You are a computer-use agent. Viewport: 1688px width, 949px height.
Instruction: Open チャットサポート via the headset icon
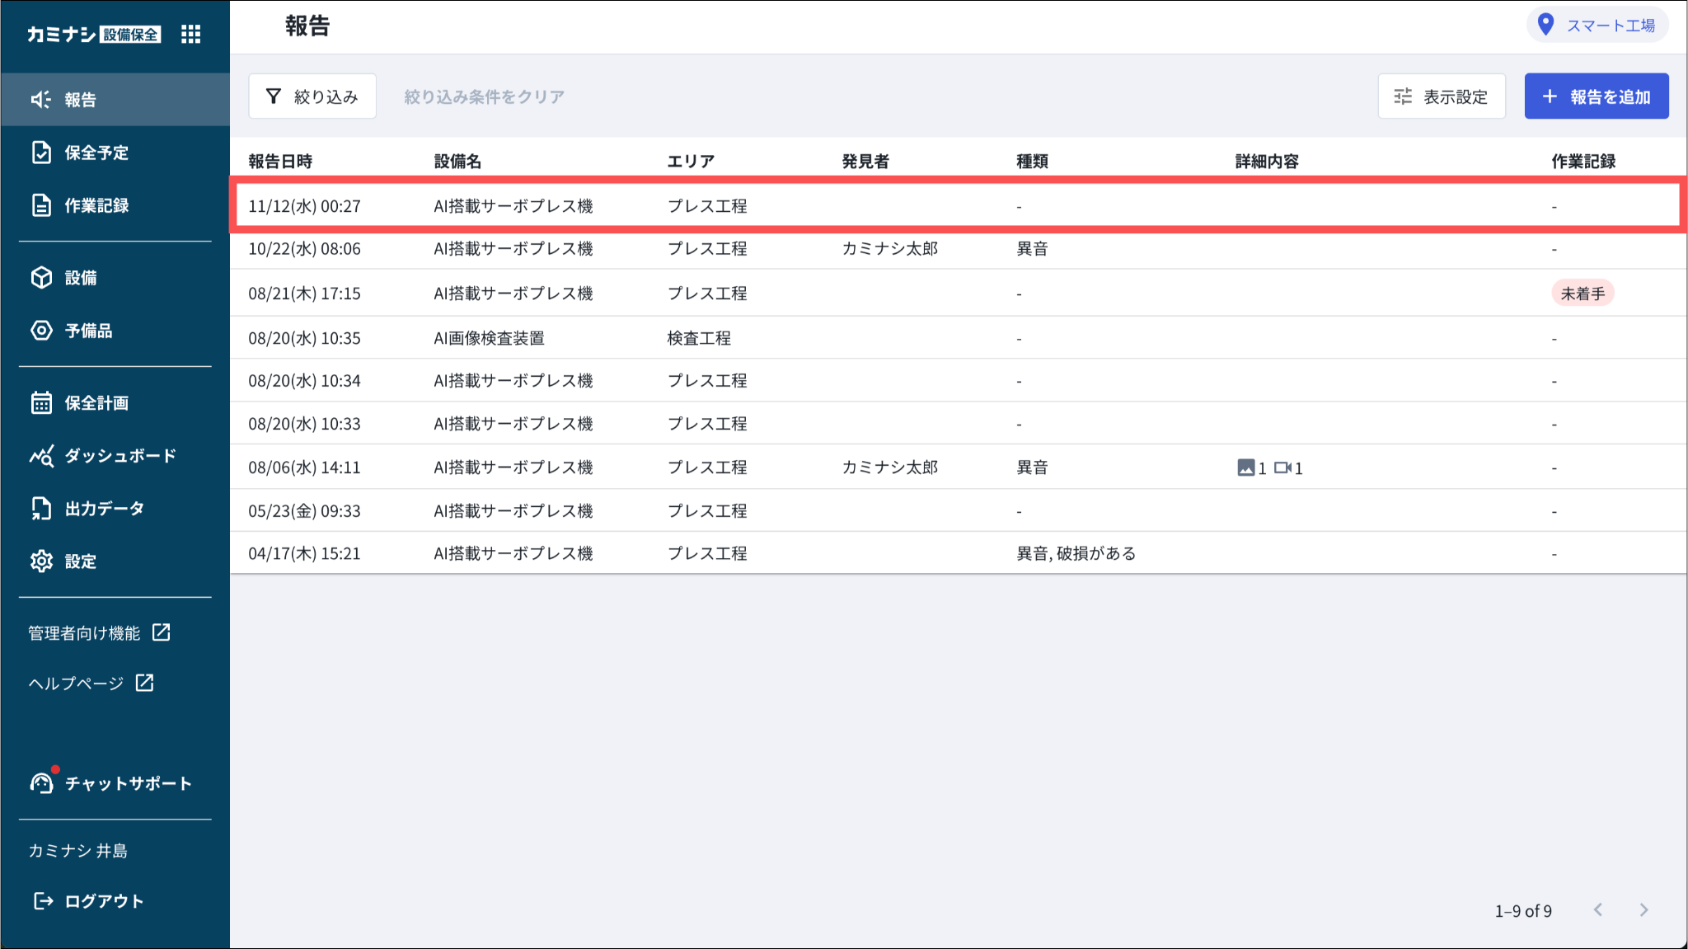coord(41,782)
